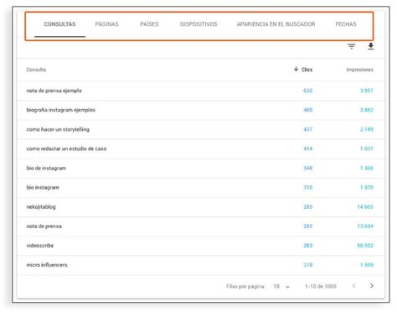Click the '1-10 de 1000' pagination text

click(321, 286)
